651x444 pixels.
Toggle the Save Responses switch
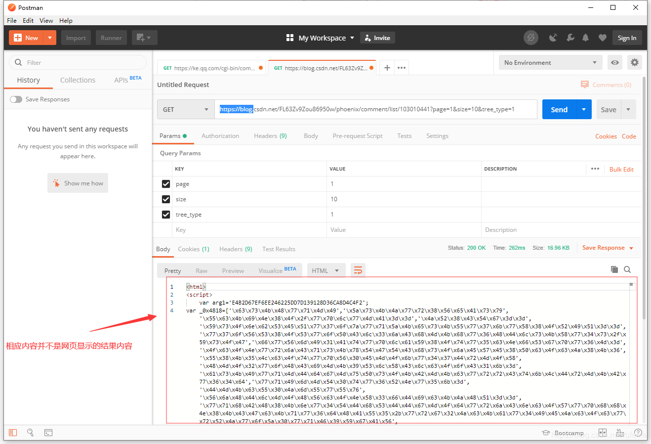coord(16,99)
